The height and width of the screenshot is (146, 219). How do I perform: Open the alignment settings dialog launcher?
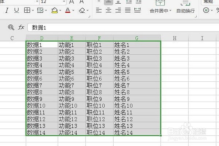(x=196, y=17)
